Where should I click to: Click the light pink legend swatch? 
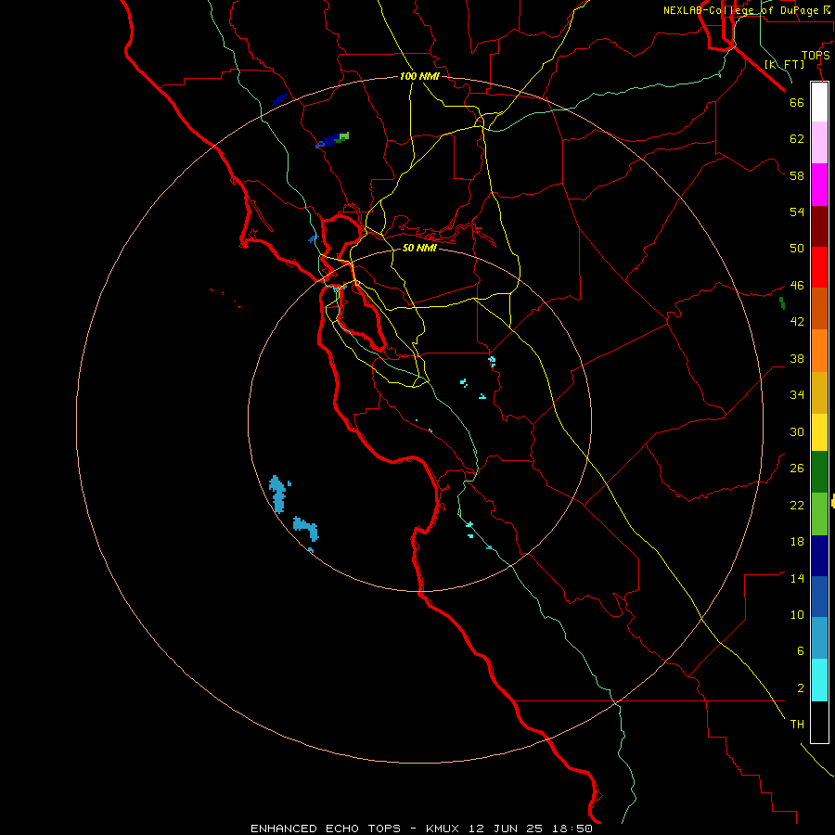pyautogui.click(x=819, y=142)
